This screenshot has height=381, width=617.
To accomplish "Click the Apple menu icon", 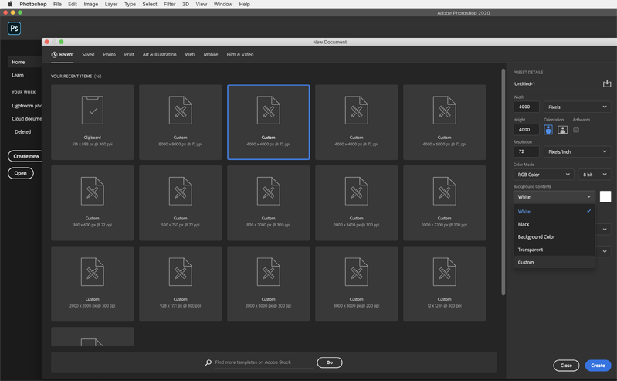I will click(9, 4).
